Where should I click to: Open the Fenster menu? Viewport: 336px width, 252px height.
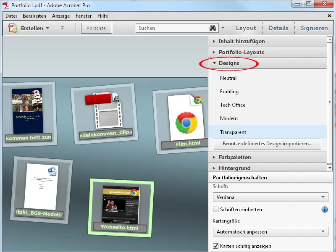(x=84, y=16)
